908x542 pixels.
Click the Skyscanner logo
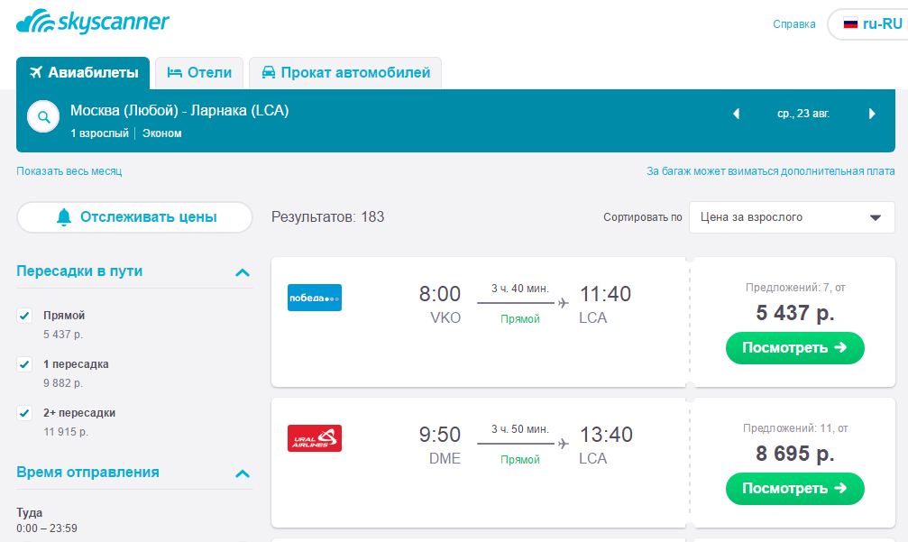point(93,23)
